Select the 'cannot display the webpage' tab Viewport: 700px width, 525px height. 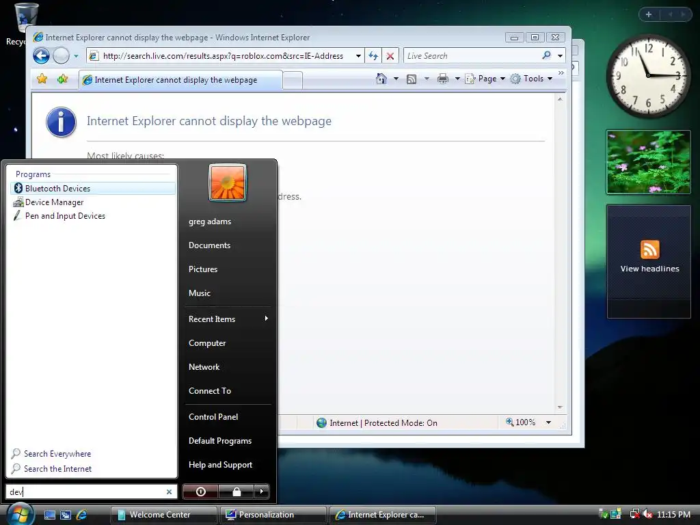[180, 80]
